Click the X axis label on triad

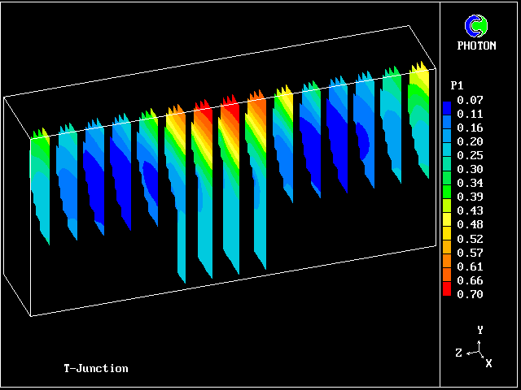pos(488,363)
